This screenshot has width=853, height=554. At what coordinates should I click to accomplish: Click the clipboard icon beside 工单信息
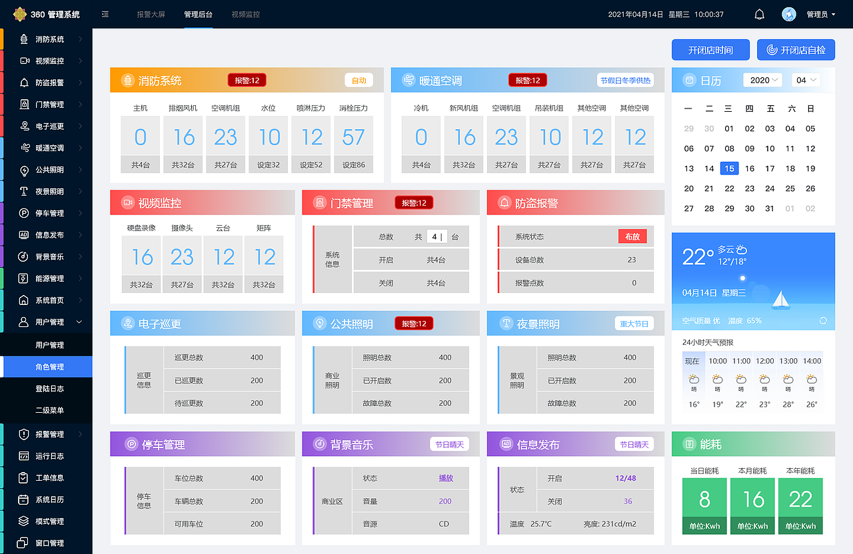(x=24, y=477)
